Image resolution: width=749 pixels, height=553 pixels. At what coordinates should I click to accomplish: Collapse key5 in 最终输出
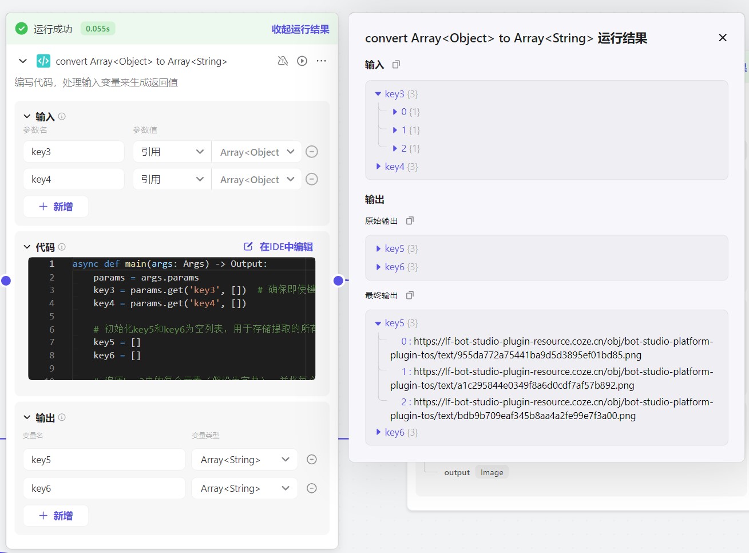point(378,323)
